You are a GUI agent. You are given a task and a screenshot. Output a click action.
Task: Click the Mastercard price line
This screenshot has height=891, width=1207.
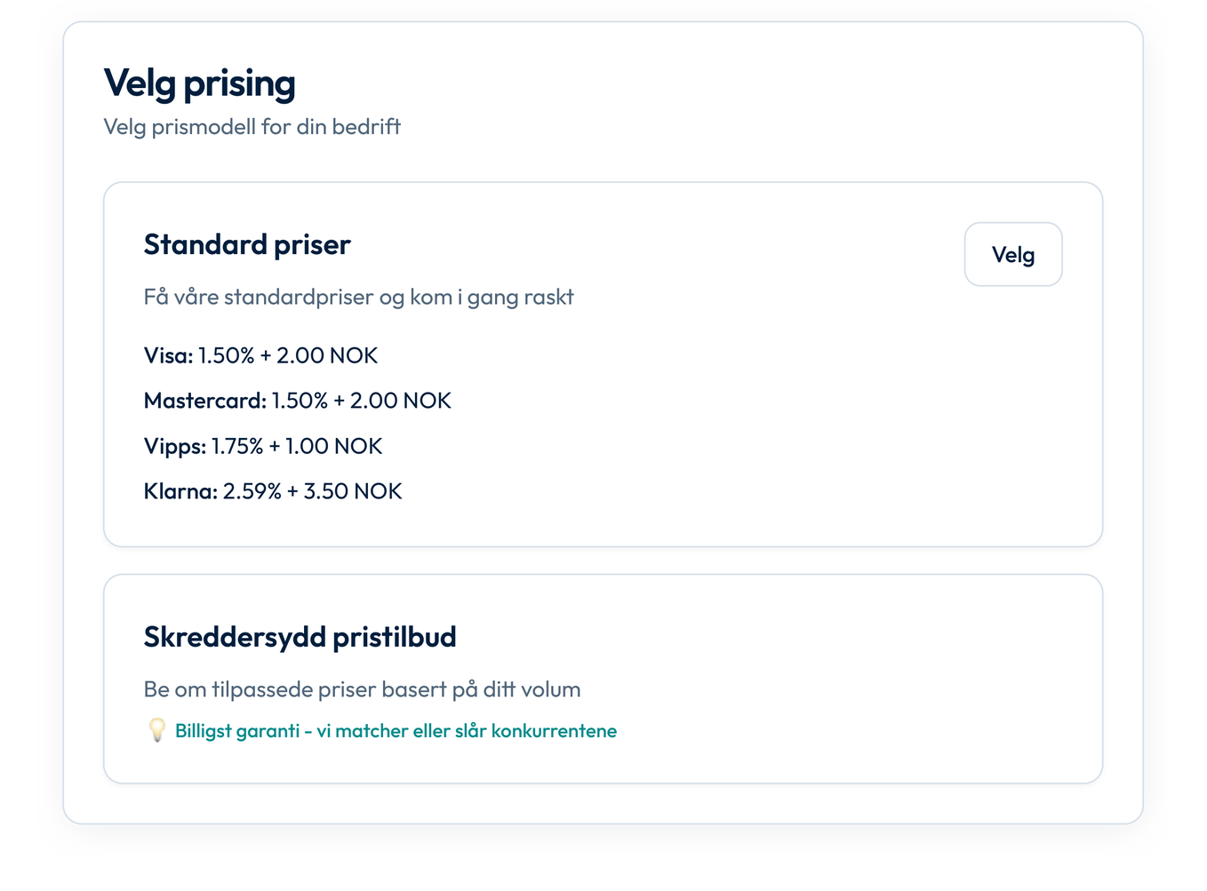[x=297, y=401]
